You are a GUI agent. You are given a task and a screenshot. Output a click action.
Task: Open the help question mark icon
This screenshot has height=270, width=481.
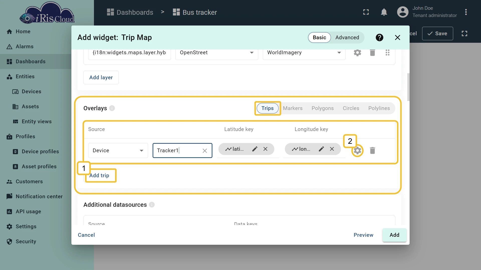pyautogui.click(x=380, y=37)
